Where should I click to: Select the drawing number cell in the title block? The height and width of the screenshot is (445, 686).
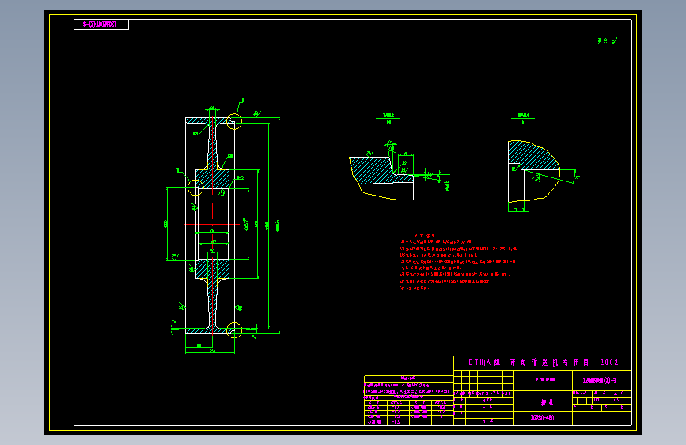click(602, 380)
